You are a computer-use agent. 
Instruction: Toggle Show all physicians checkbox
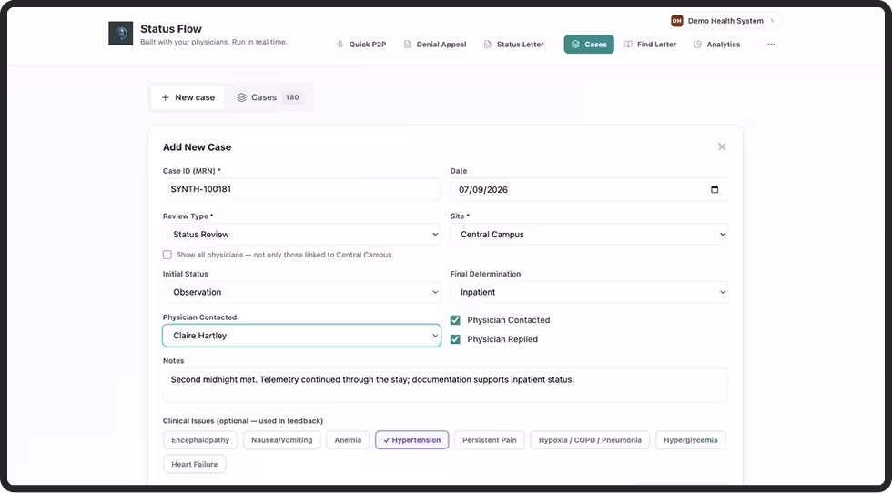pyautogui.click(x=167, y=255)
